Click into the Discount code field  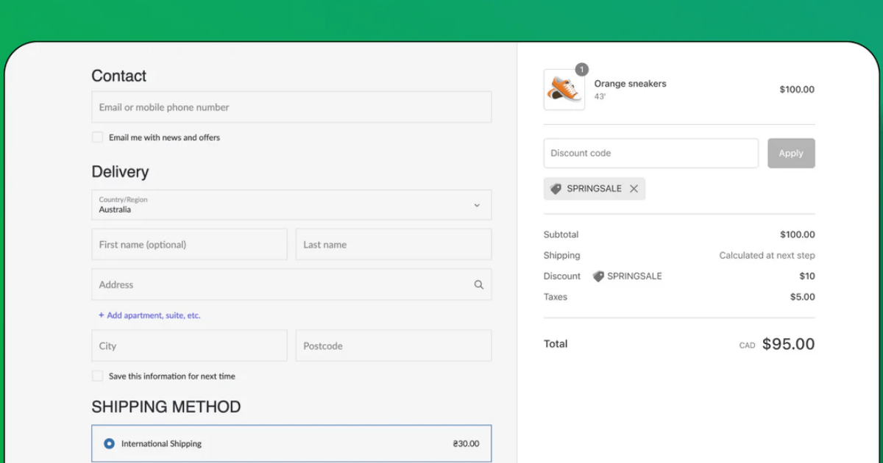pos(650,154)
